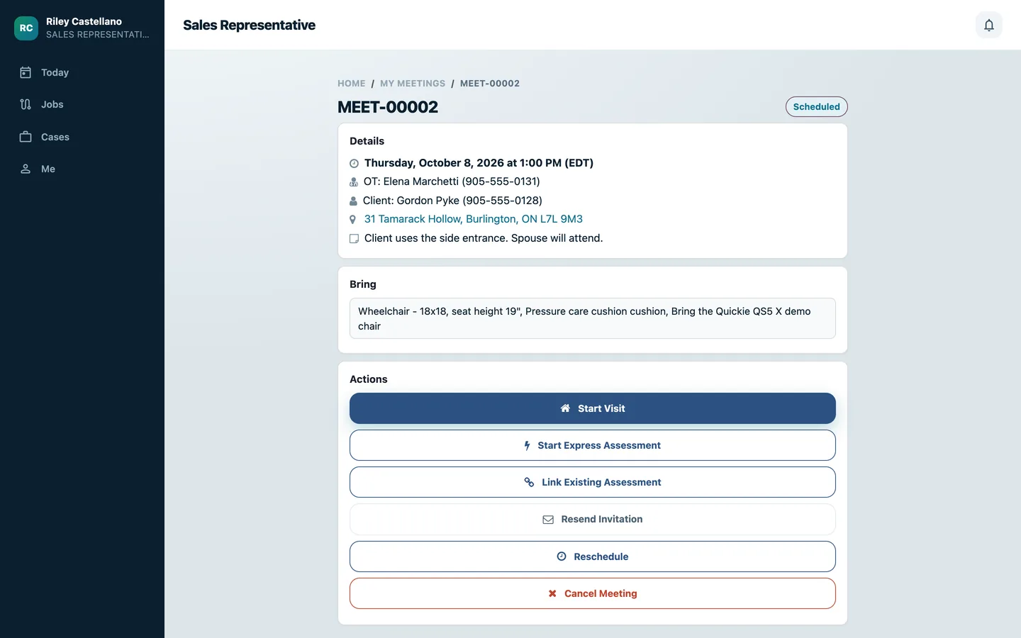Open the 31 Tamarack Hollow address link
This screenshot has height=638, width=1021.
coord(473,219)
